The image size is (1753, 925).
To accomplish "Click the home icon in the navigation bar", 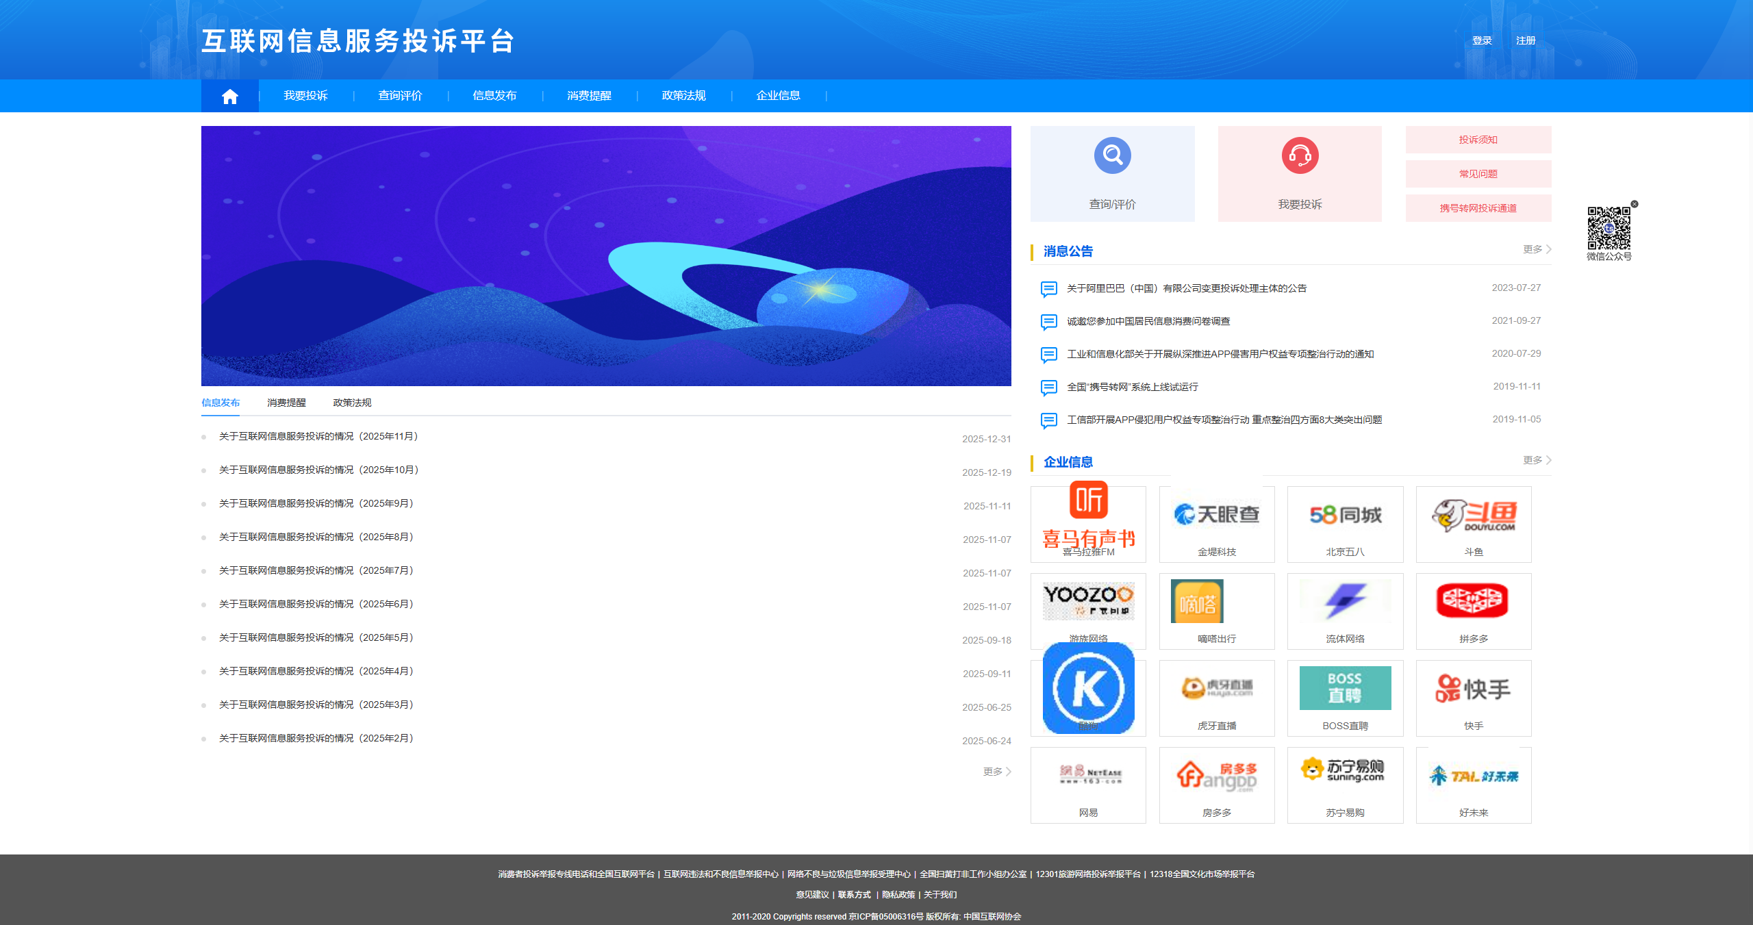I will (229, 95).
